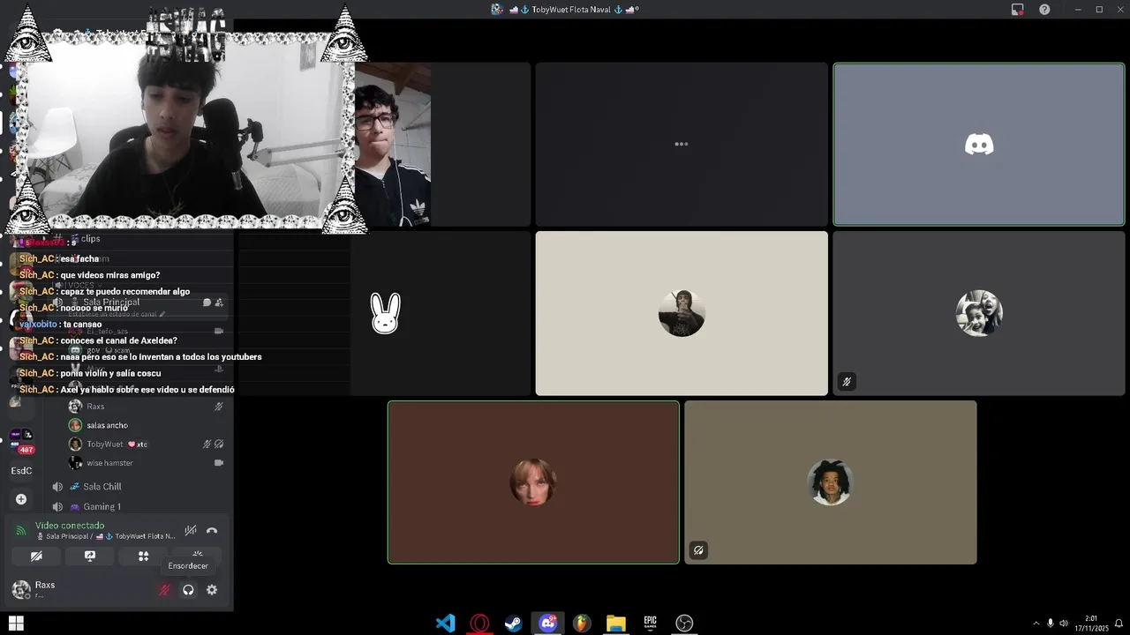This screenshot has width=1130, height=635.
Task: Click the muted mic badge on gray tile
Action: 847,382
